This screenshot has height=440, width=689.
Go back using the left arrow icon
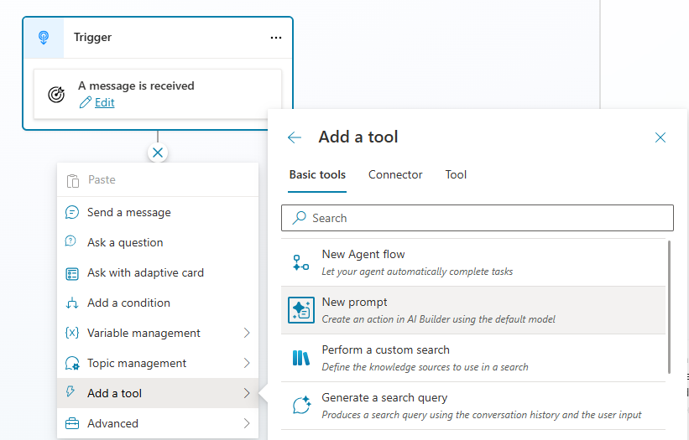pos(295,137)
